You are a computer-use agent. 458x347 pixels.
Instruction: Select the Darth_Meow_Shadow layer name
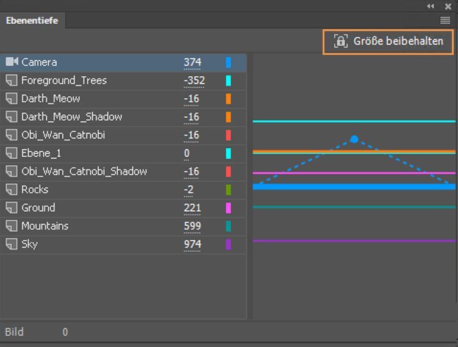[x=71, y=116]
